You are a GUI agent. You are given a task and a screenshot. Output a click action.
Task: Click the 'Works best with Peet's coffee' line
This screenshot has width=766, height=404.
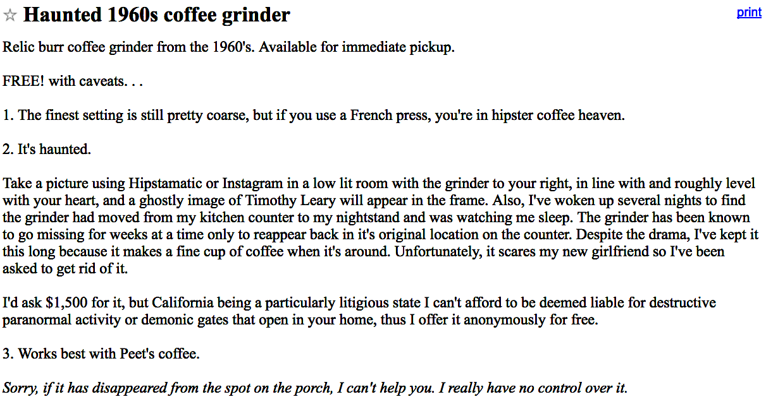101,354
